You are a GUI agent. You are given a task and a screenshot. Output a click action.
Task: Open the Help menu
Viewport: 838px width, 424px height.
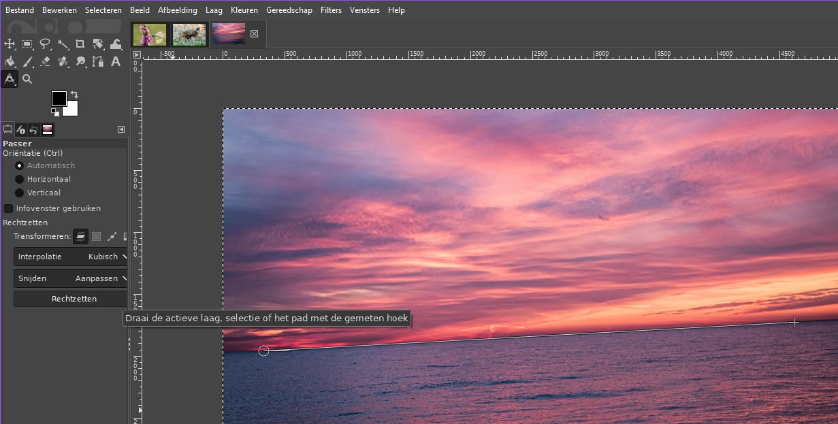point(396,10)
